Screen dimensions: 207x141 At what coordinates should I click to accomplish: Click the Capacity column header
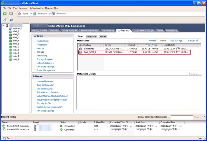click(131, 45)
